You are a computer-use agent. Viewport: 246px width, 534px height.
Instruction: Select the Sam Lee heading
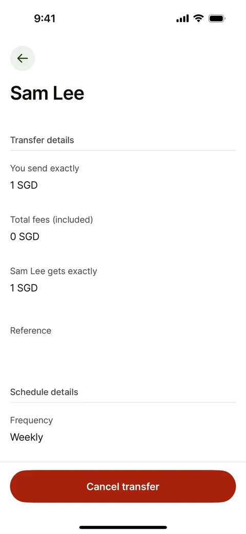point(47,93)
